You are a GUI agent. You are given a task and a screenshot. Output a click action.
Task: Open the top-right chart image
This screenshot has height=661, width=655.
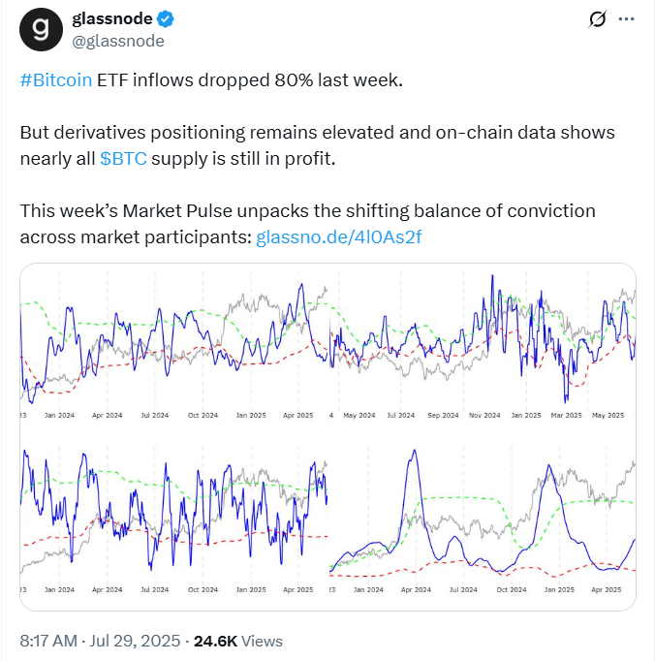pos(483,349)
